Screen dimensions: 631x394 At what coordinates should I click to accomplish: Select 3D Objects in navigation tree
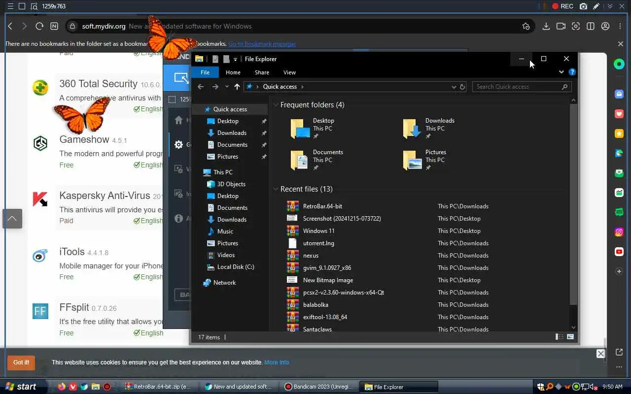pos(226,184)
